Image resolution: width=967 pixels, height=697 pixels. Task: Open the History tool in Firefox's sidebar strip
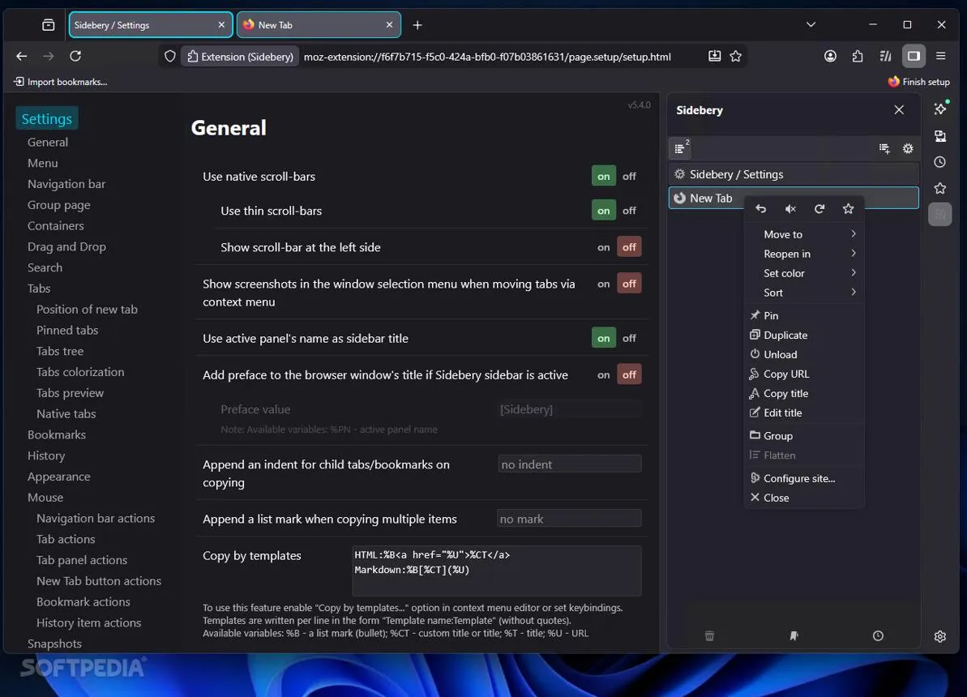[940, 162]
